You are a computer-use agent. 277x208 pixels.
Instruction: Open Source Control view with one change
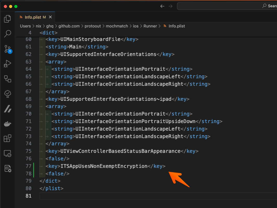click(x=8, y=49)
